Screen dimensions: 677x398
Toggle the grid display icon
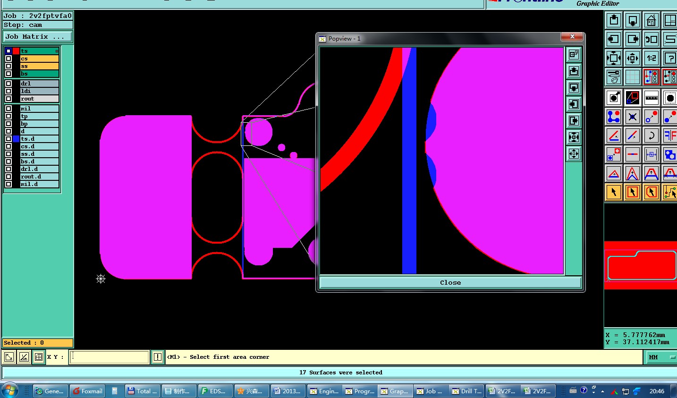[633, 76]
